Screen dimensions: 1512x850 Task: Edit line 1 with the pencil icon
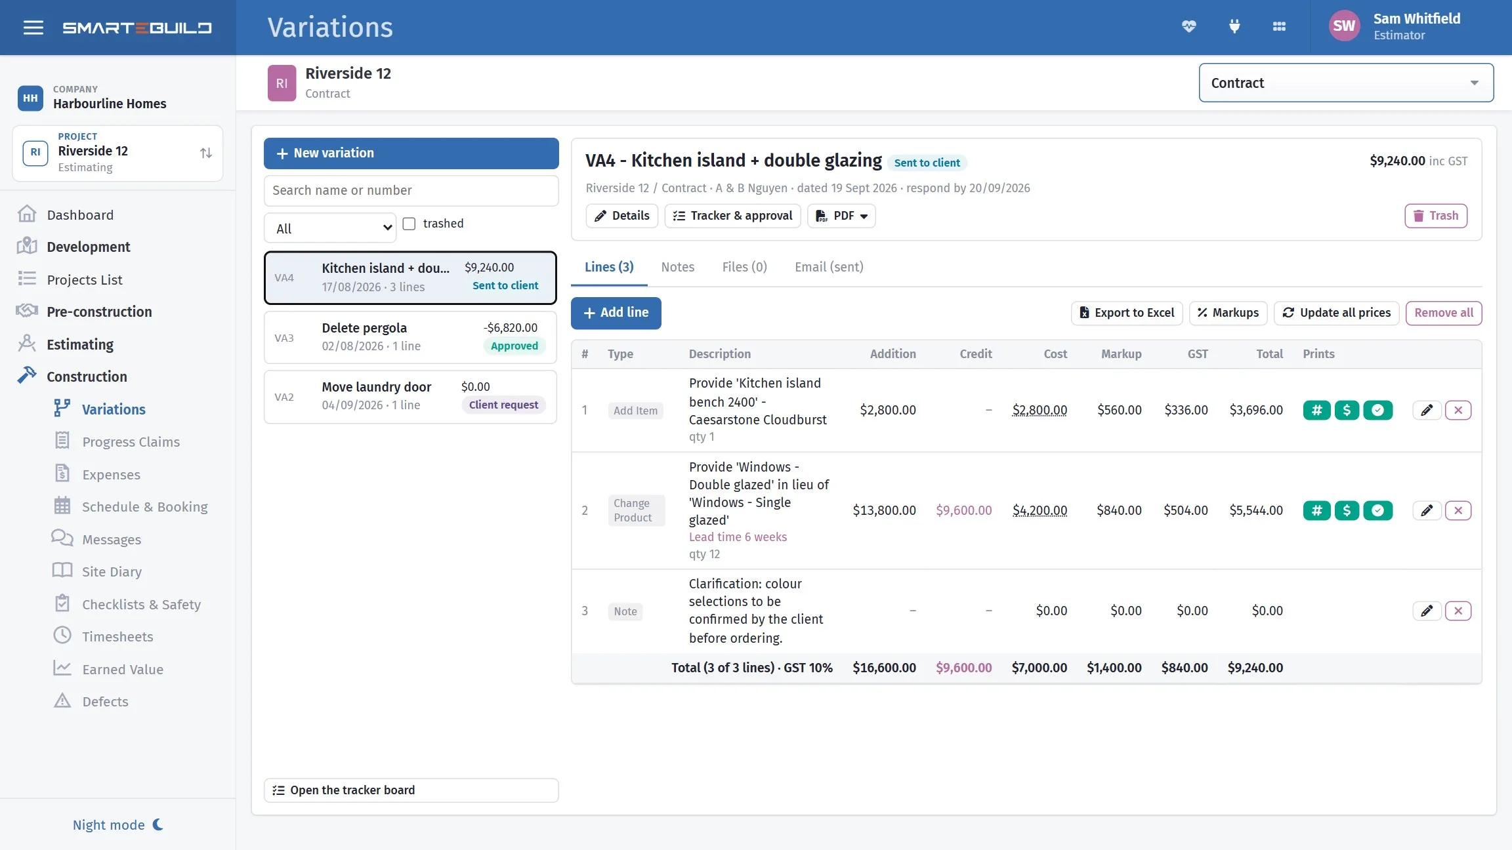click(1427, 410)
